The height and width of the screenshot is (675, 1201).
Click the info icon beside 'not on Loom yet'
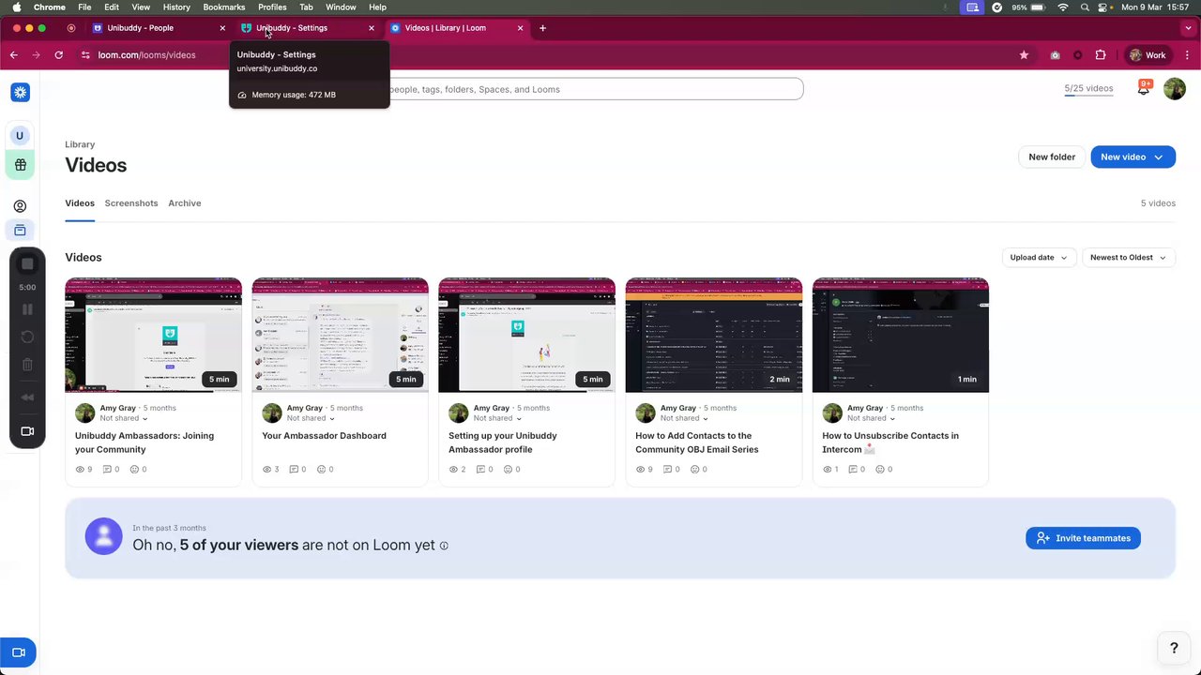pyautogui.click(x=444, y=546)
